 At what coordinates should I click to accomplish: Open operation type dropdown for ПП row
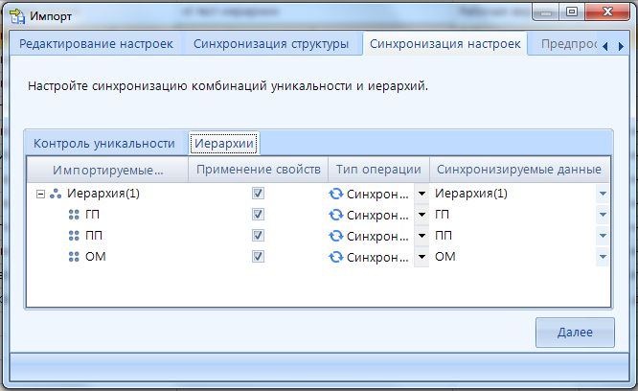(421, 236)
